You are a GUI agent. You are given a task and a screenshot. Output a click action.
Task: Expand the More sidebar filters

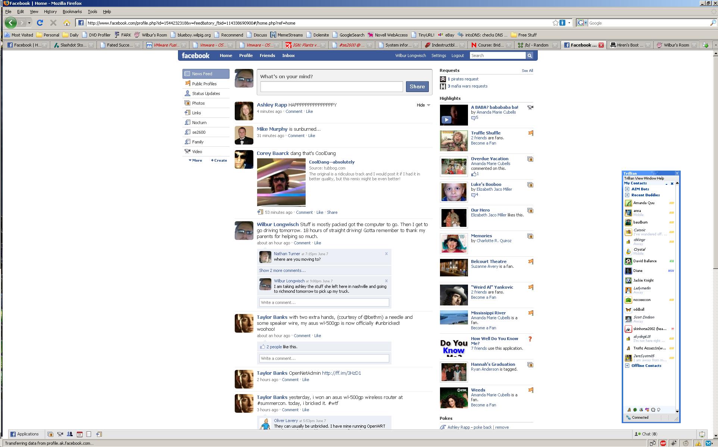[195, 161]
